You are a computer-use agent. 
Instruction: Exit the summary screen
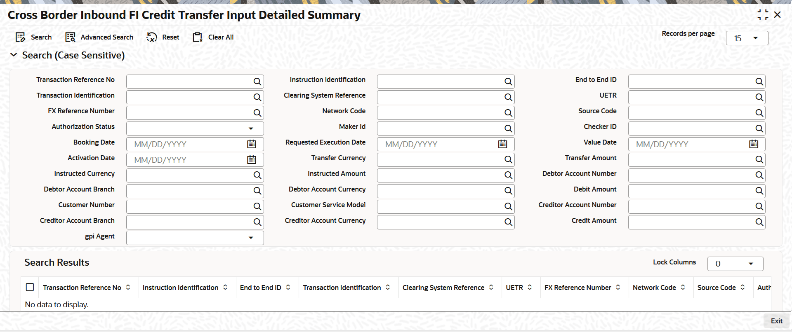[776, 321]
